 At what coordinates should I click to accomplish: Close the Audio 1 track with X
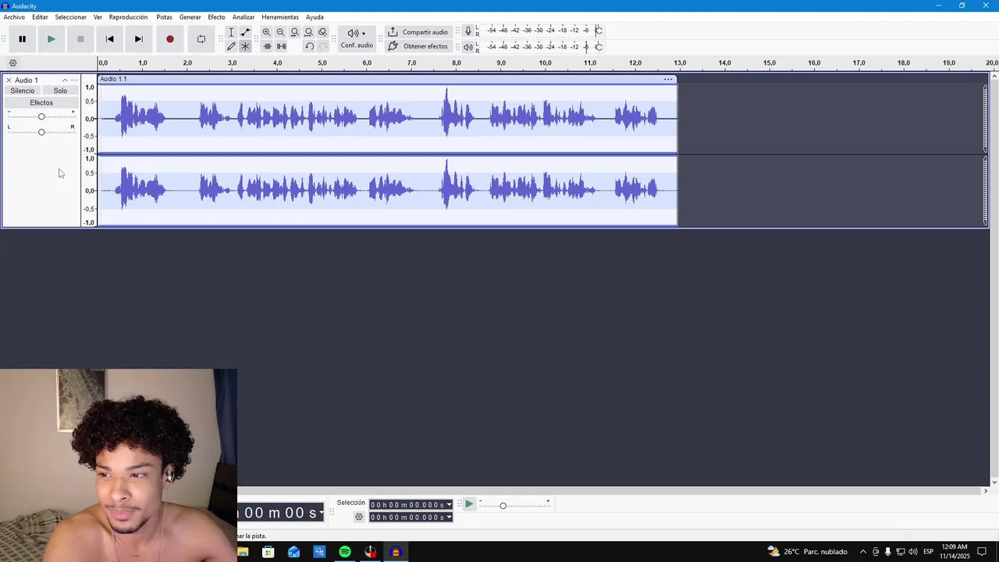(x=9, y=80)
